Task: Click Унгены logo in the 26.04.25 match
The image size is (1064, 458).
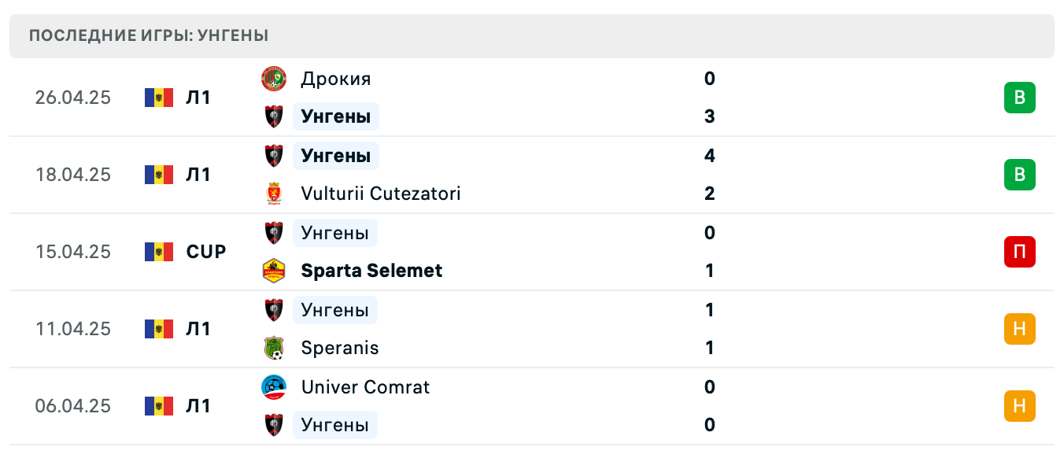Action: coord(273,116)
